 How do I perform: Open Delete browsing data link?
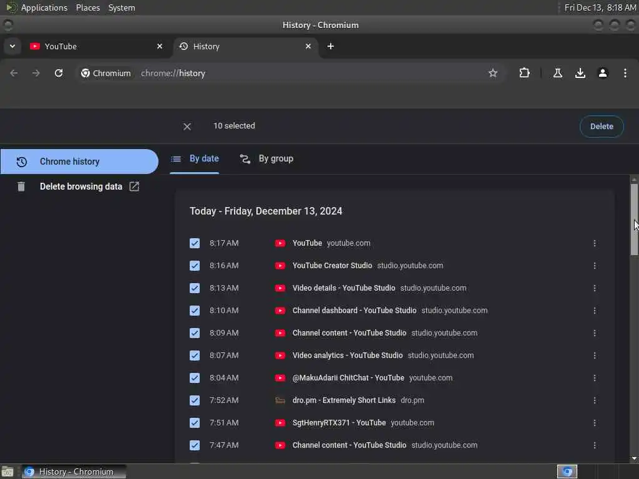click(80, 186)
